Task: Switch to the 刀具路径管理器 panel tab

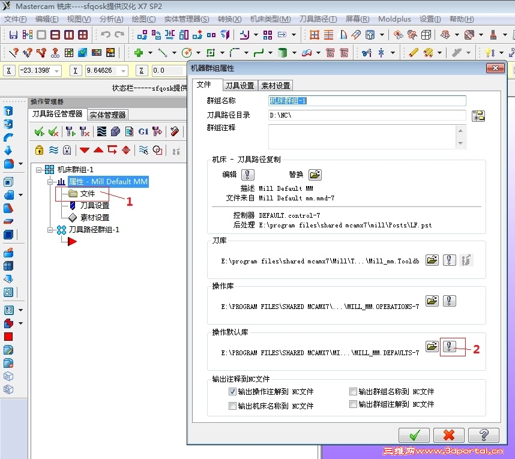Action: click(x=57, y=114)
